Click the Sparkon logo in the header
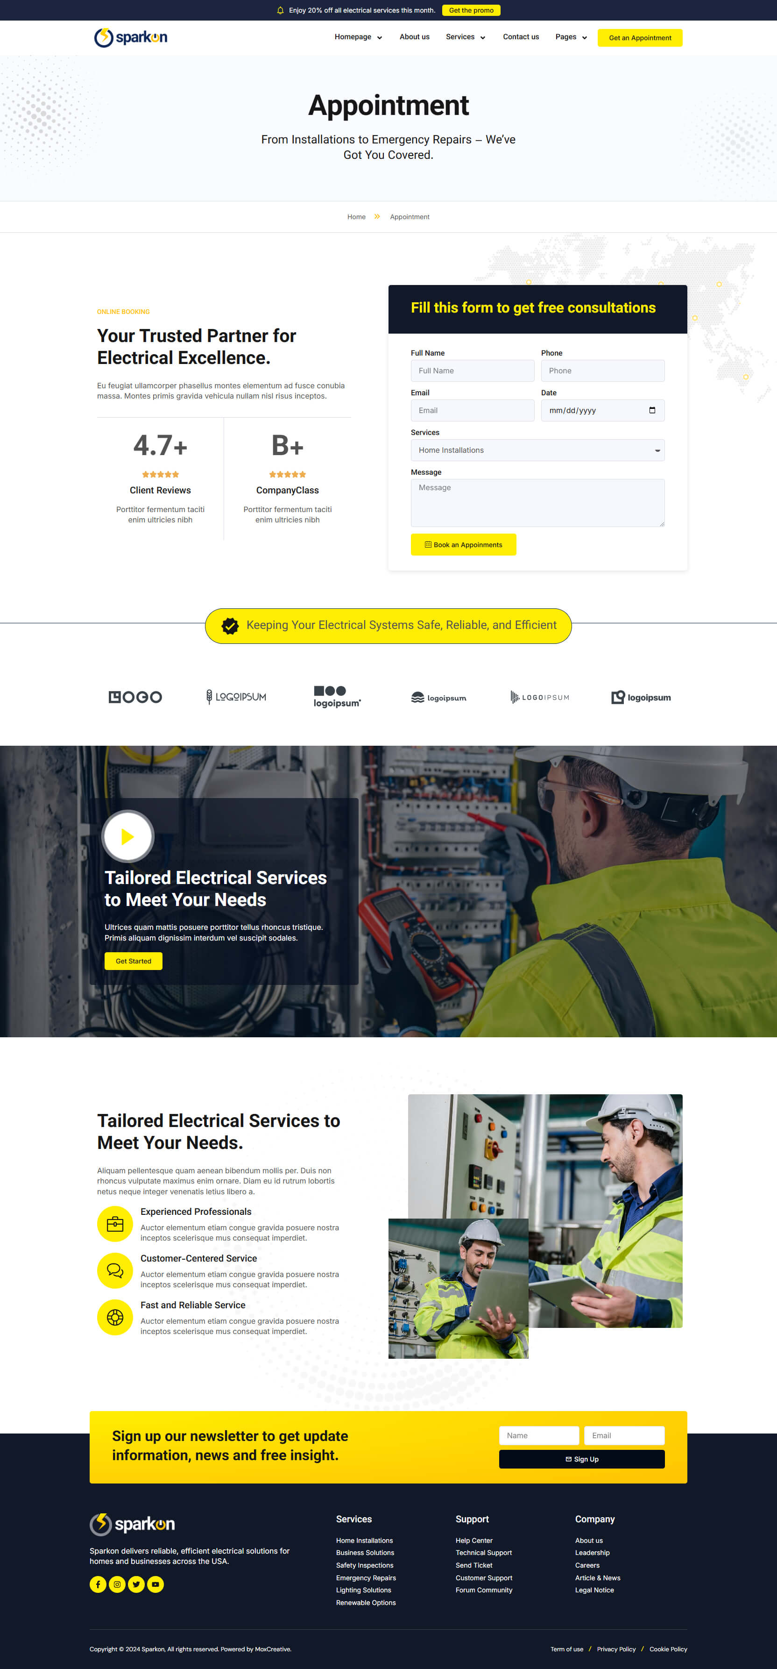 point(131,37)
